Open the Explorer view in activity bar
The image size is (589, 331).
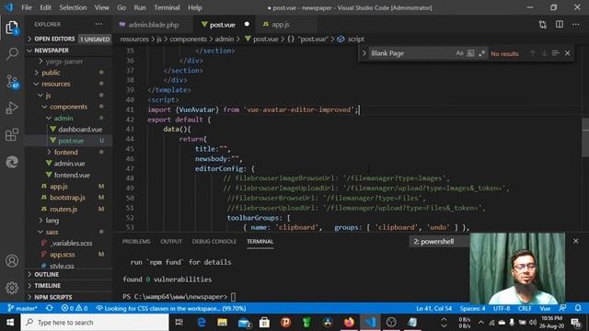[12, 28]
